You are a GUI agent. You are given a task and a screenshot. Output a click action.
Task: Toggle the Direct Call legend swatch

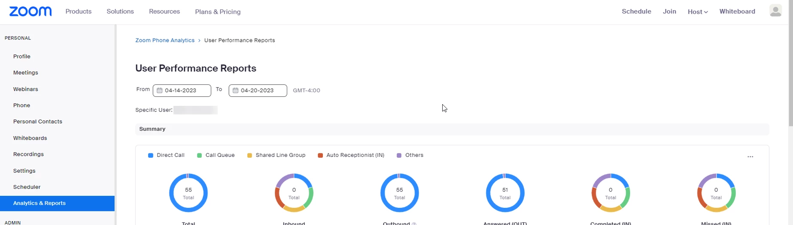click(151, 156)
